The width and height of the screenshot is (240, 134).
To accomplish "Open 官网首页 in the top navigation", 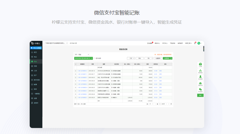I will point(180,43).
